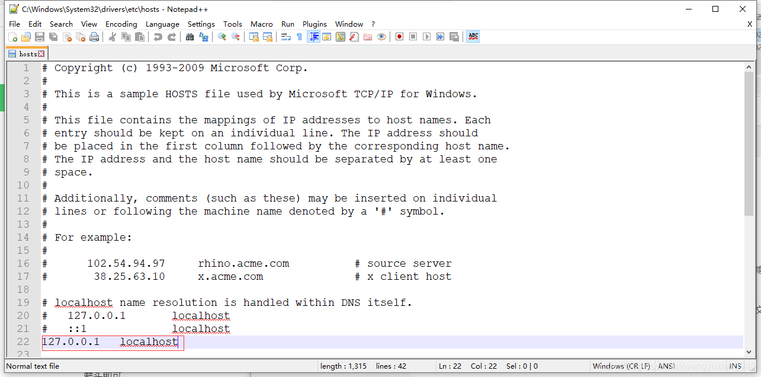761x377 pixels.
Task: Click 'rhino.acme.com' on line 16
Action: click(243, 264)
